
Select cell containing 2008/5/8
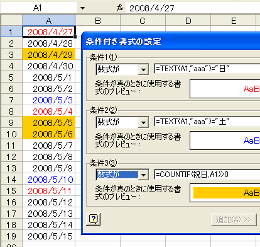coord(48,157)
